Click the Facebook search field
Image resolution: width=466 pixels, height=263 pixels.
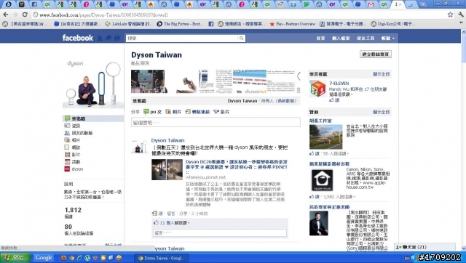[182, 38]
